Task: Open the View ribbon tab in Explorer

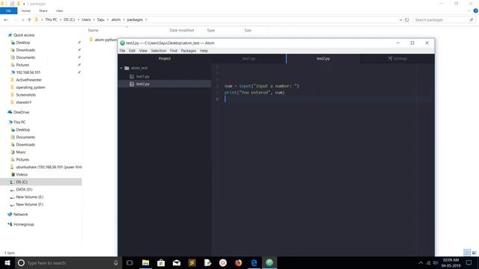Action: [x=59, y=10]
